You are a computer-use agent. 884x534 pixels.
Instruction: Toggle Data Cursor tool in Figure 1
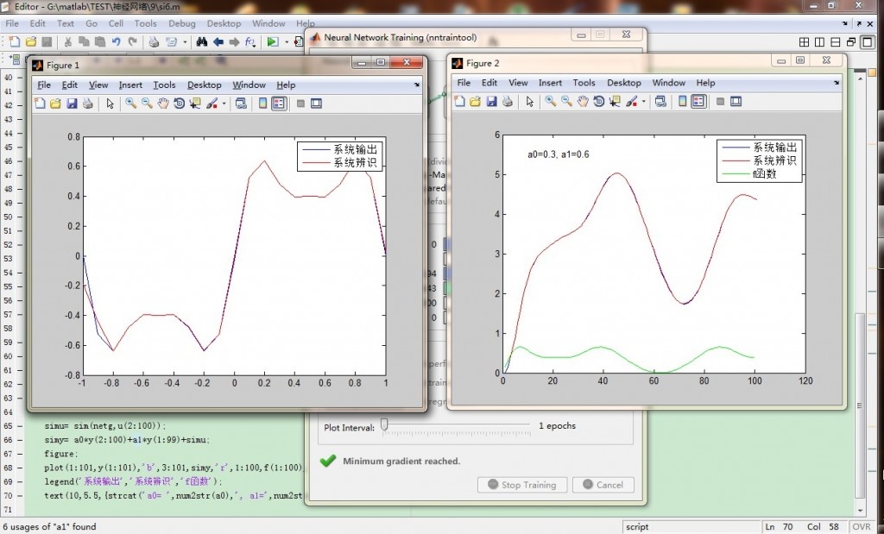(195, 104)
